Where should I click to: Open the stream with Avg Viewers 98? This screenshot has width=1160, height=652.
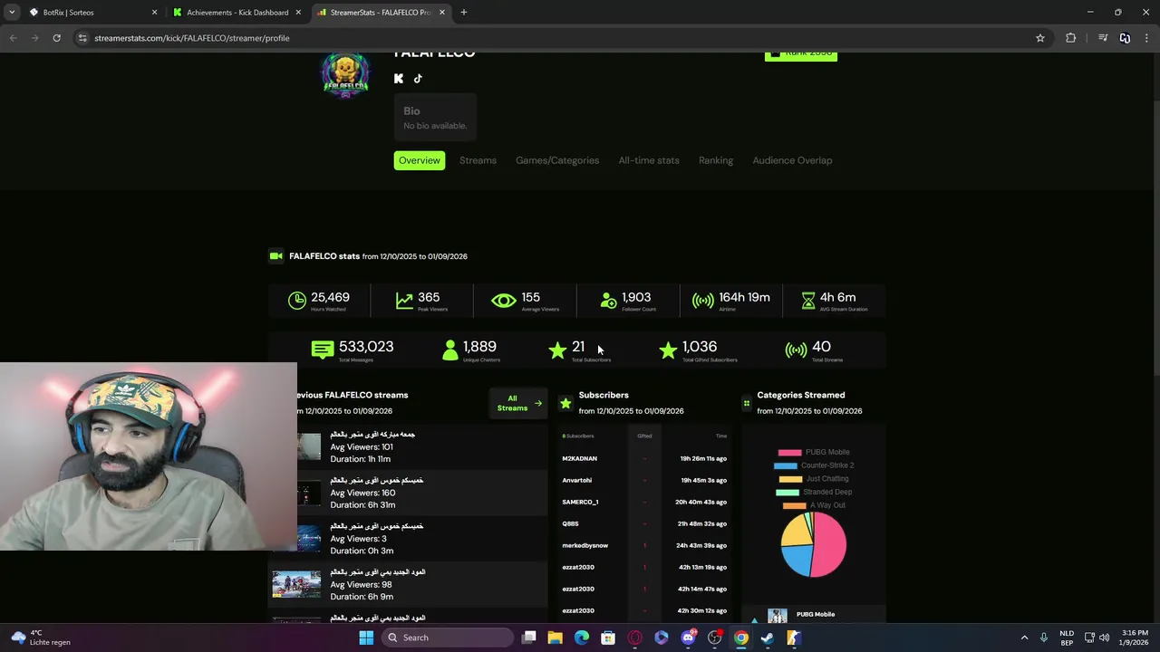coord(408,584)
